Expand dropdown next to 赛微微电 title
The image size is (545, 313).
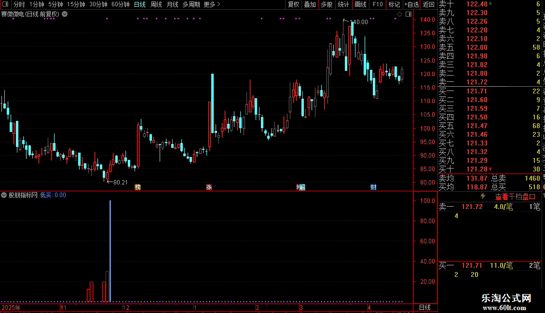point(65,14)
